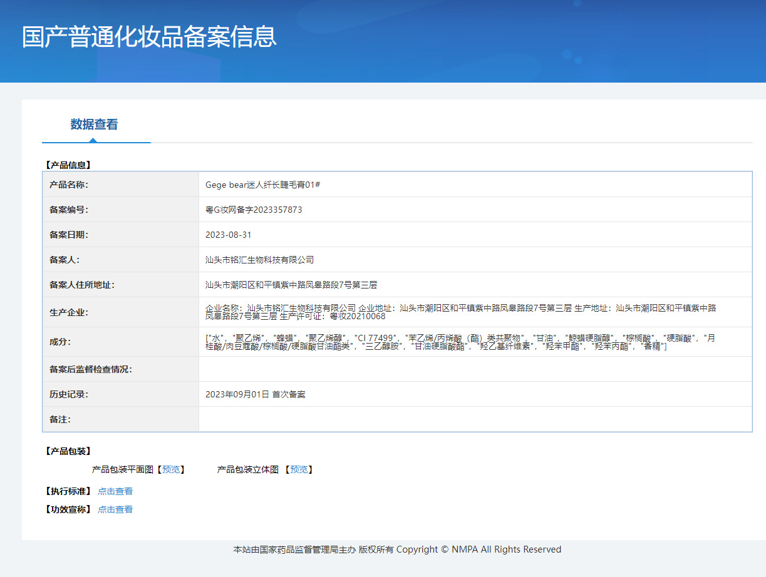Screen dimensions: 766x577
Task: Click the 产品包装立体图 label text
Action: point(248,469)
